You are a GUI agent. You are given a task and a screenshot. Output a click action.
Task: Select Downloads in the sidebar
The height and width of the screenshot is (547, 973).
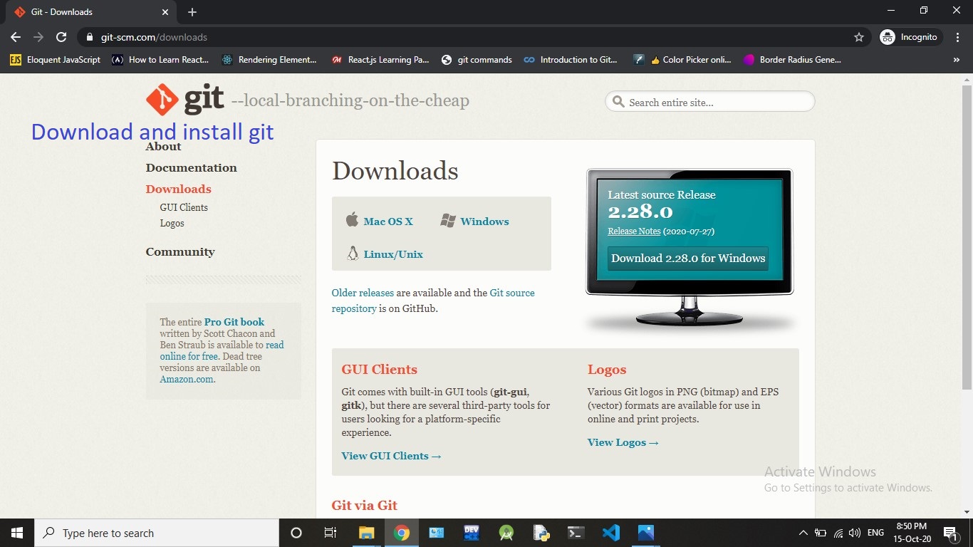pos(178,189)
